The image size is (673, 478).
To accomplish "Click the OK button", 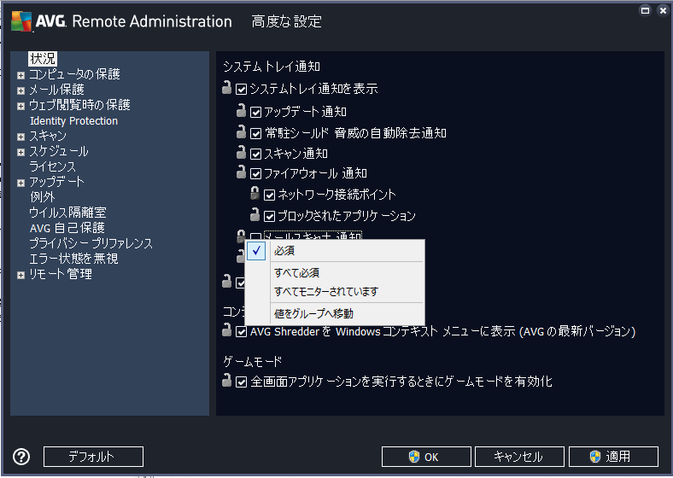I will tap(426, 457).
